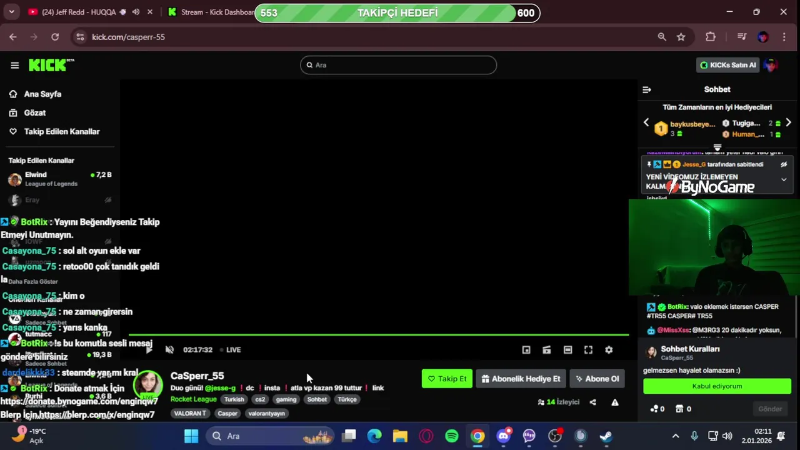Collapse the Sohbet chat panel
The image size is (800, 450).
(x=647, y=89)
